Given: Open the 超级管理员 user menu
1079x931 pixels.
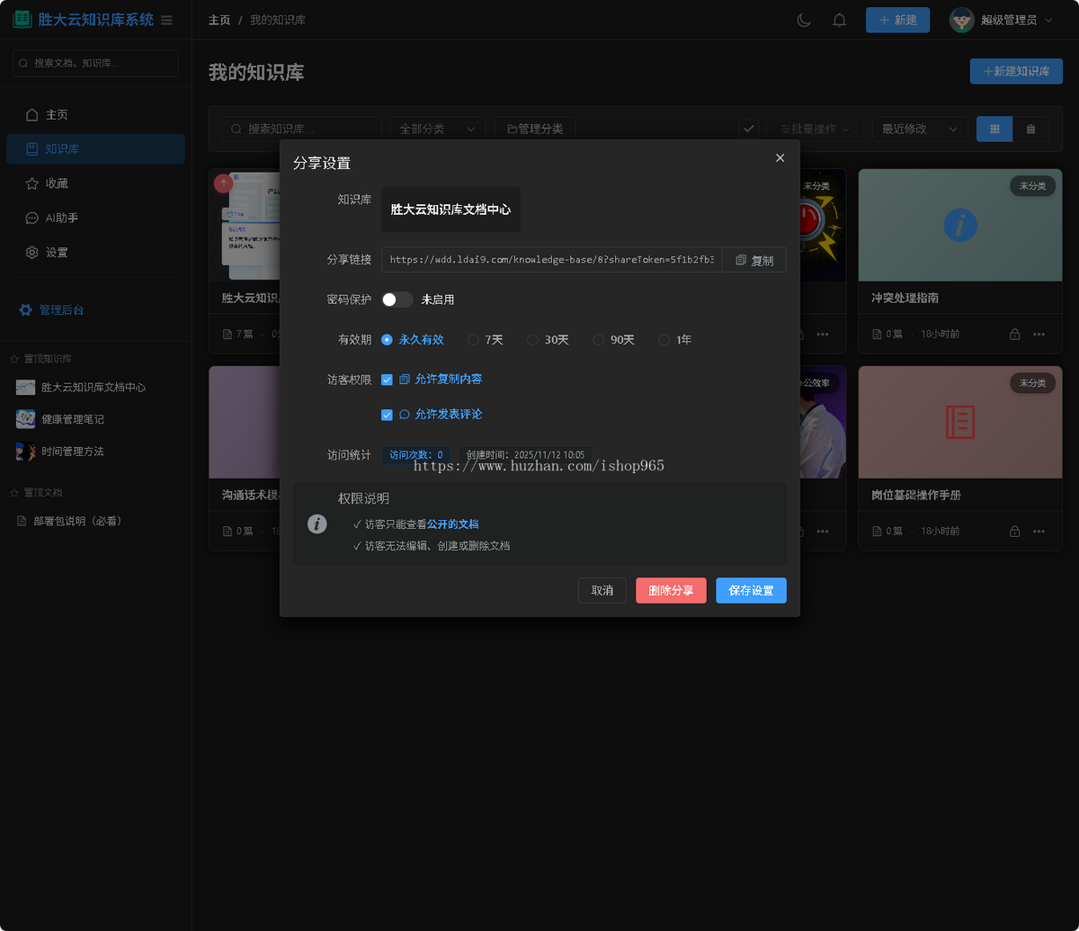Looking at the screenshot, I should pos(1002,20).
